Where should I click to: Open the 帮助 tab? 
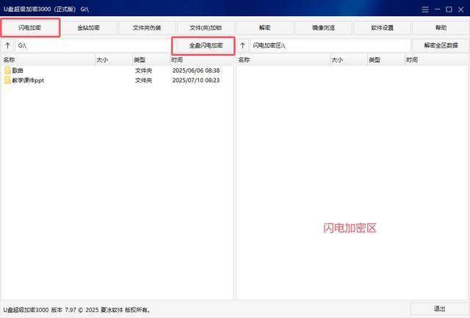pos(441,28)
